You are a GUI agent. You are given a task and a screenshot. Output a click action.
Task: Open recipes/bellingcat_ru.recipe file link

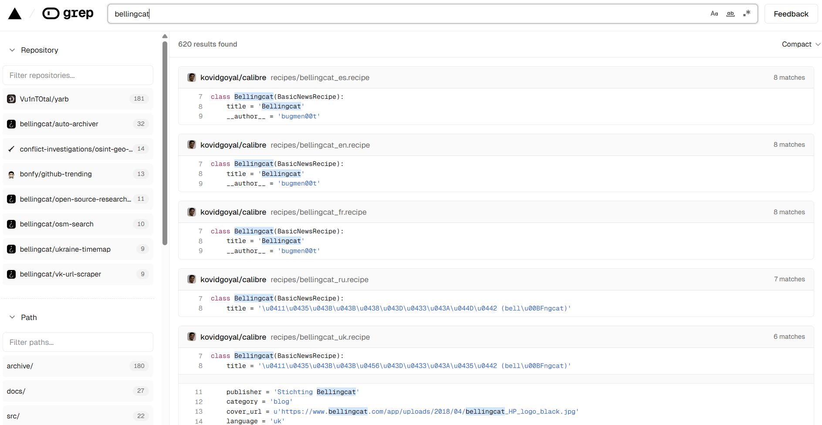319,280
